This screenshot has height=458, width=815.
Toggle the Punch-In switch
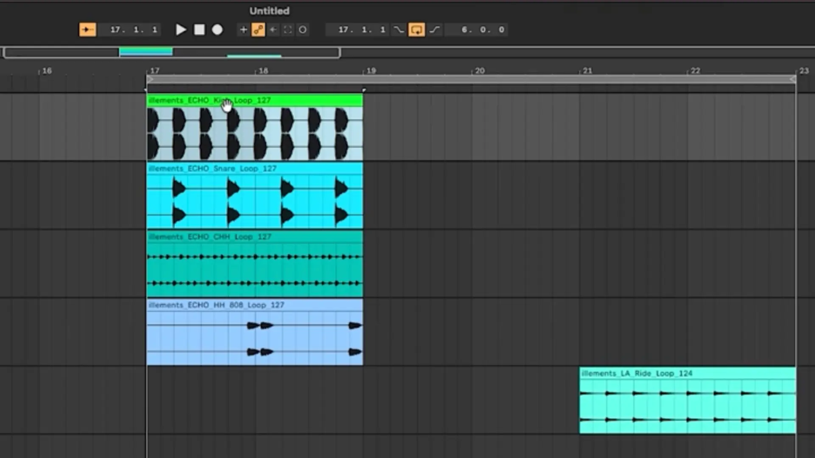pyautogui.click(x=399, y=30)
